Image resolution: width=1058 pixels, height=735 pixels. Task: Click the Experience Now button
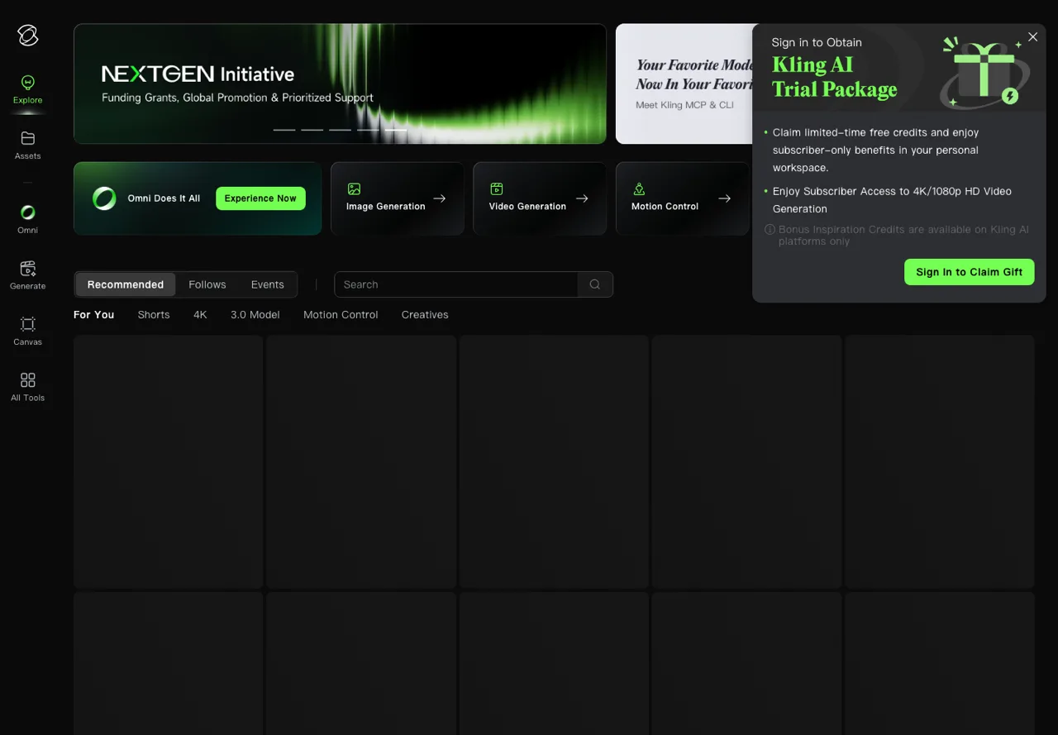[260, 198]
